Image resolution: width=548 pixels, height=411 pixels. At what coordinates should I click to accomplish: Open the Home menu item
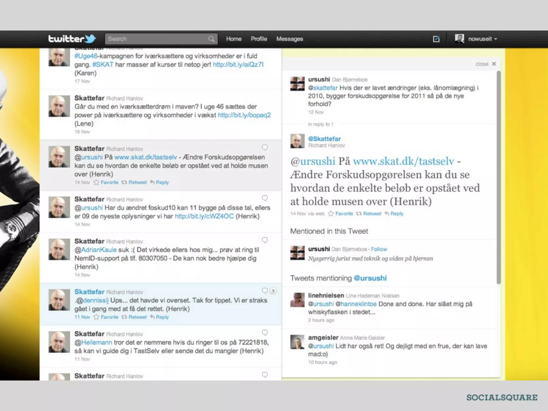[x=234, y=39]
